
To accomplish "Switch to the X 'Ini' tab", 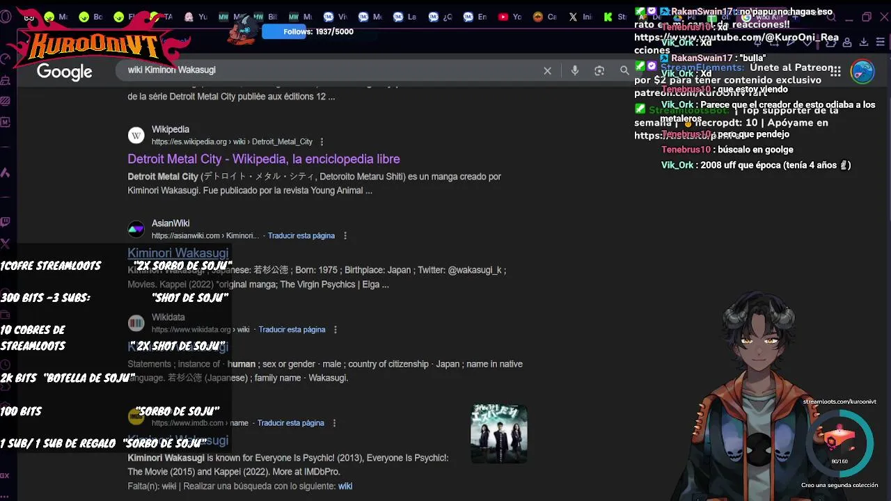I will pos(580,17).
